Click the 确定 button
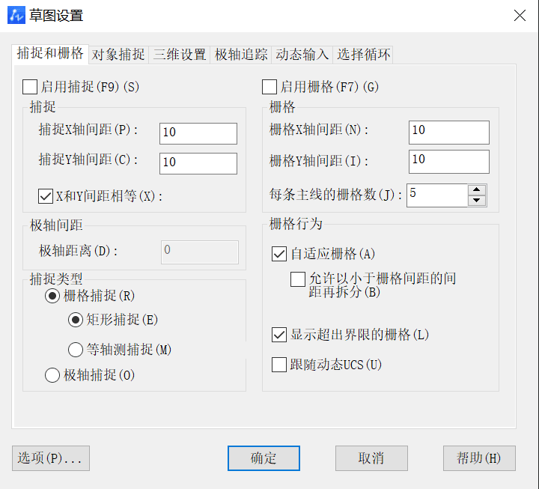Viewport: 539px width, 489px height. pos(264,458)
